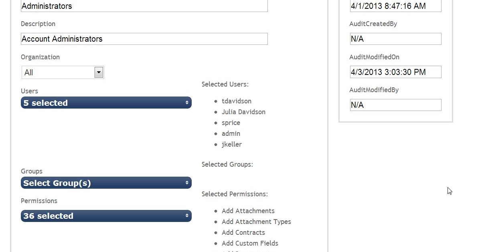Click the Users stepper arrows icon
The width and height of the screenshot is (480, 252).
pos(186,103)
